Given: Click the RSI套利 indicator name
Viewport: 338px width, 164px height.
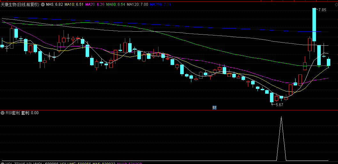Looking at the screenshot, I should [x=13, y=113].
